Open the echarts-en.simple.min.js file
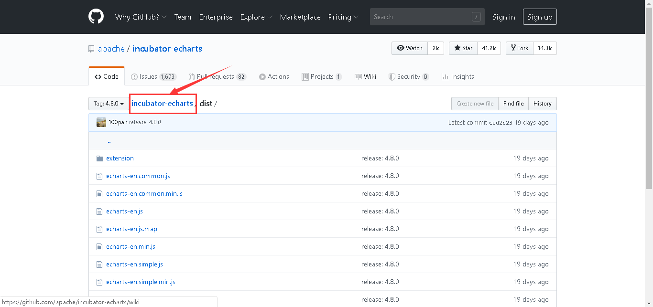This screenshot has height=307, width=653. (141, 282)
